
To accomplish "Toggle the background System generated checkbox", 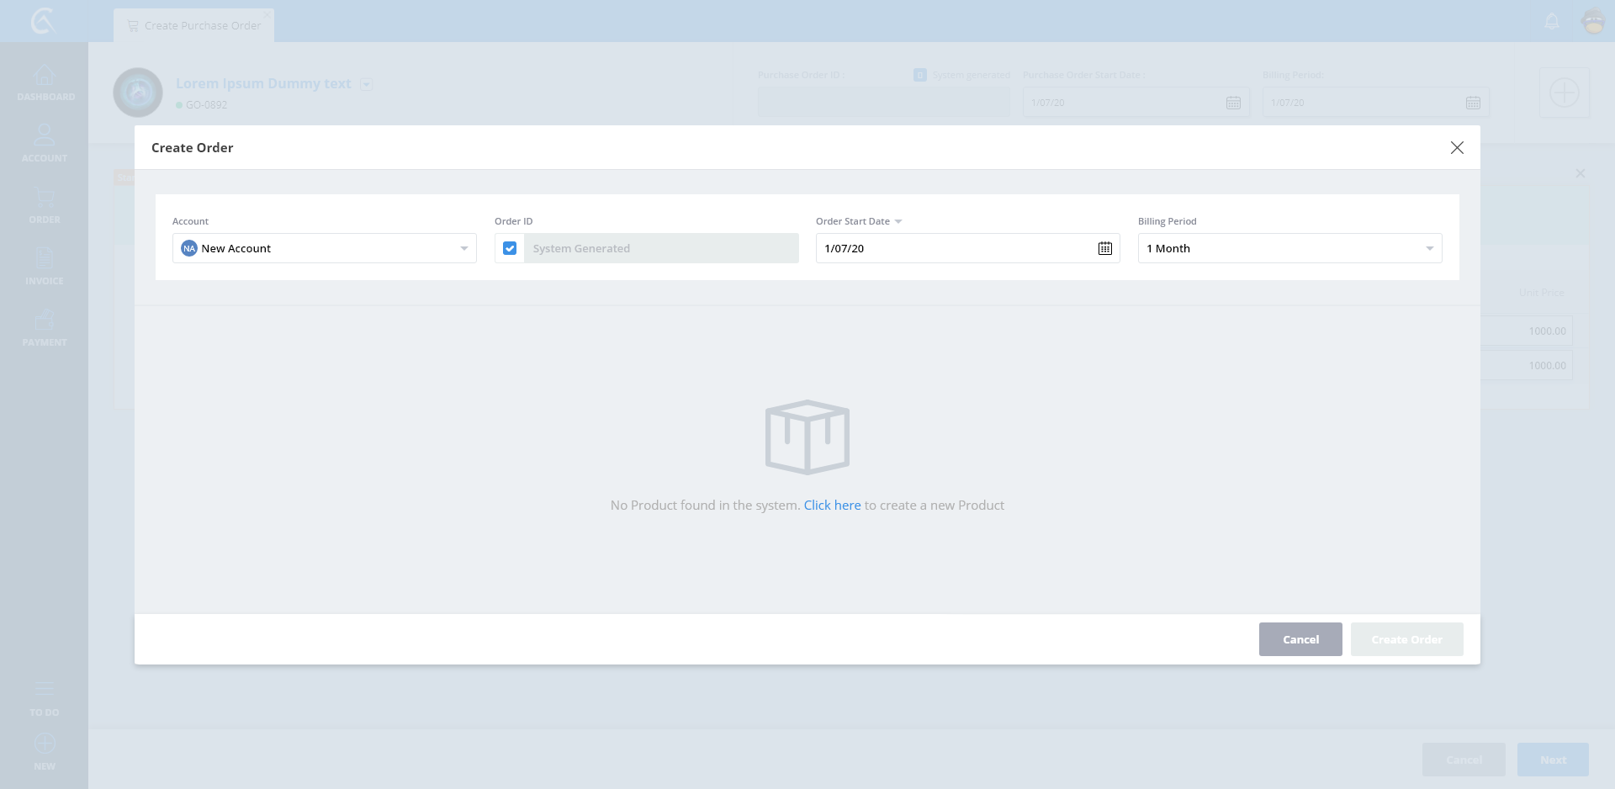I will [x=919, y=75].
